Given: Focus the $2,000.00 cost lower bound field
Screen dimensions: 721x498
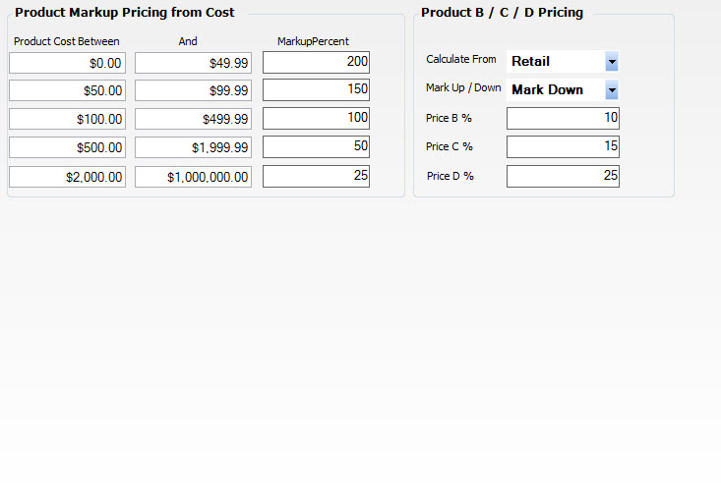Looking at the screenshot, I should click(67, 177).
